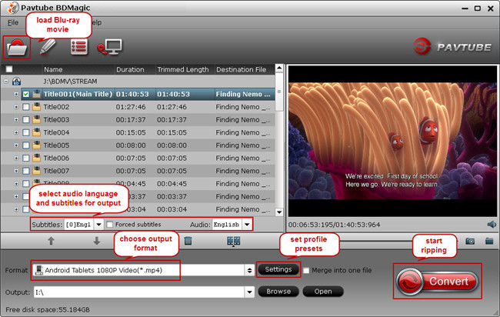Enable the Forced subtitles checkbox
This screenshot has width=500, height=317.
(x=110, y=225)
